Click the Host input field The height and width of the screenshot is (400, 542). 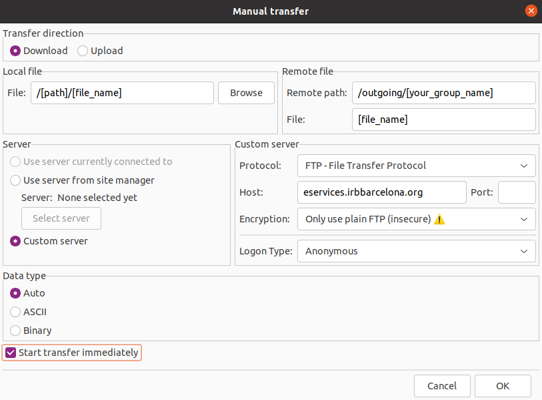point(381,192)
